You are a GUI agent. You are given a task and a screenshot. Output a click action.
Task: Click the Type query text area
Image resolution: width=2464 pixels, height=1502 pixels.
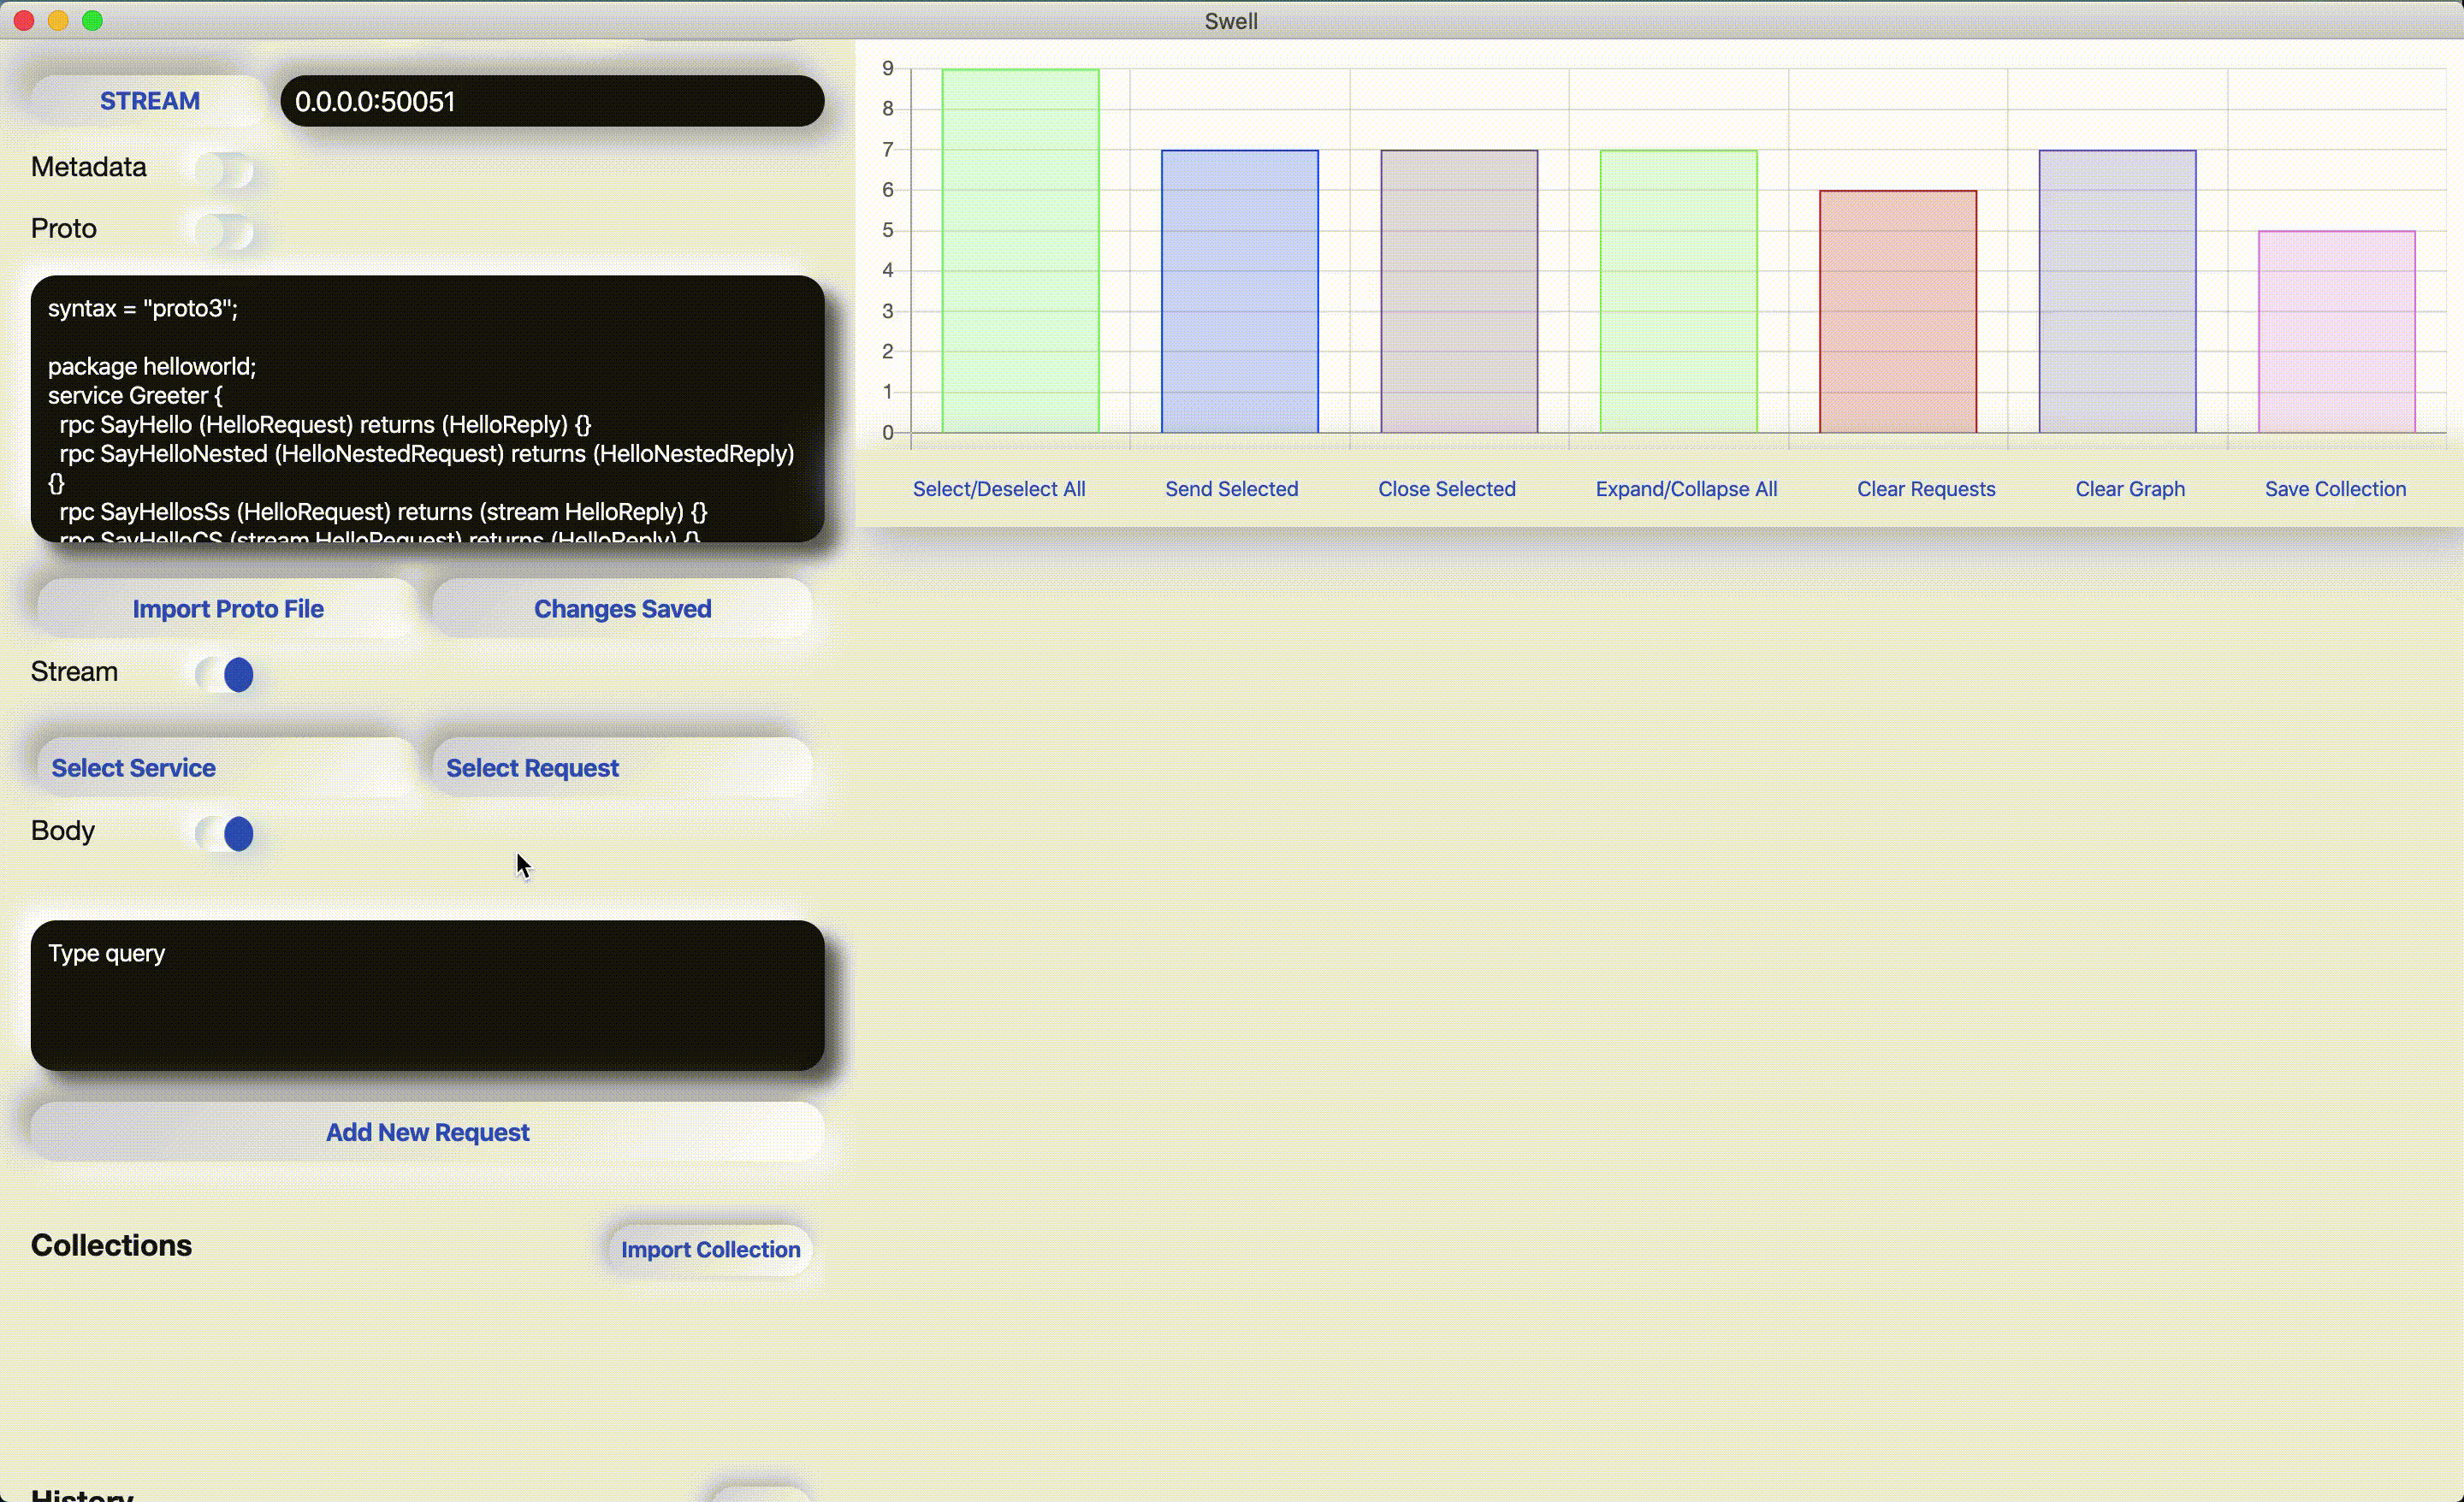click(427, 995)
